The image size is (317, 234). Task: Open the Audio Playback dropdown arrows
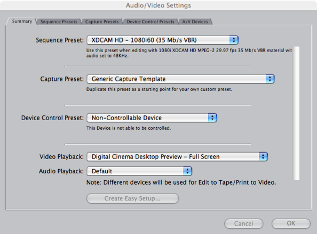188,171
